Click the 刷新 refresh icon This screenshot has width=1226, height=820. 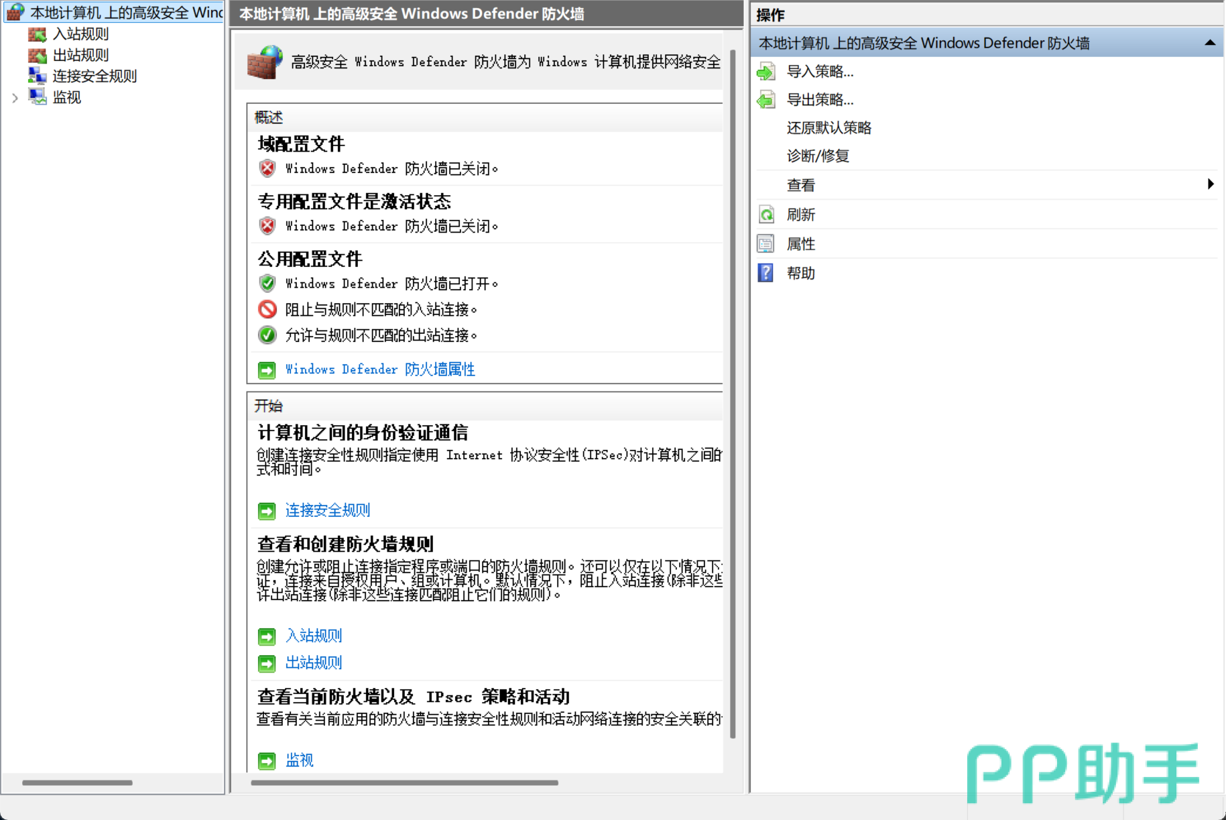pyautogui.click(x=766, y=215)
